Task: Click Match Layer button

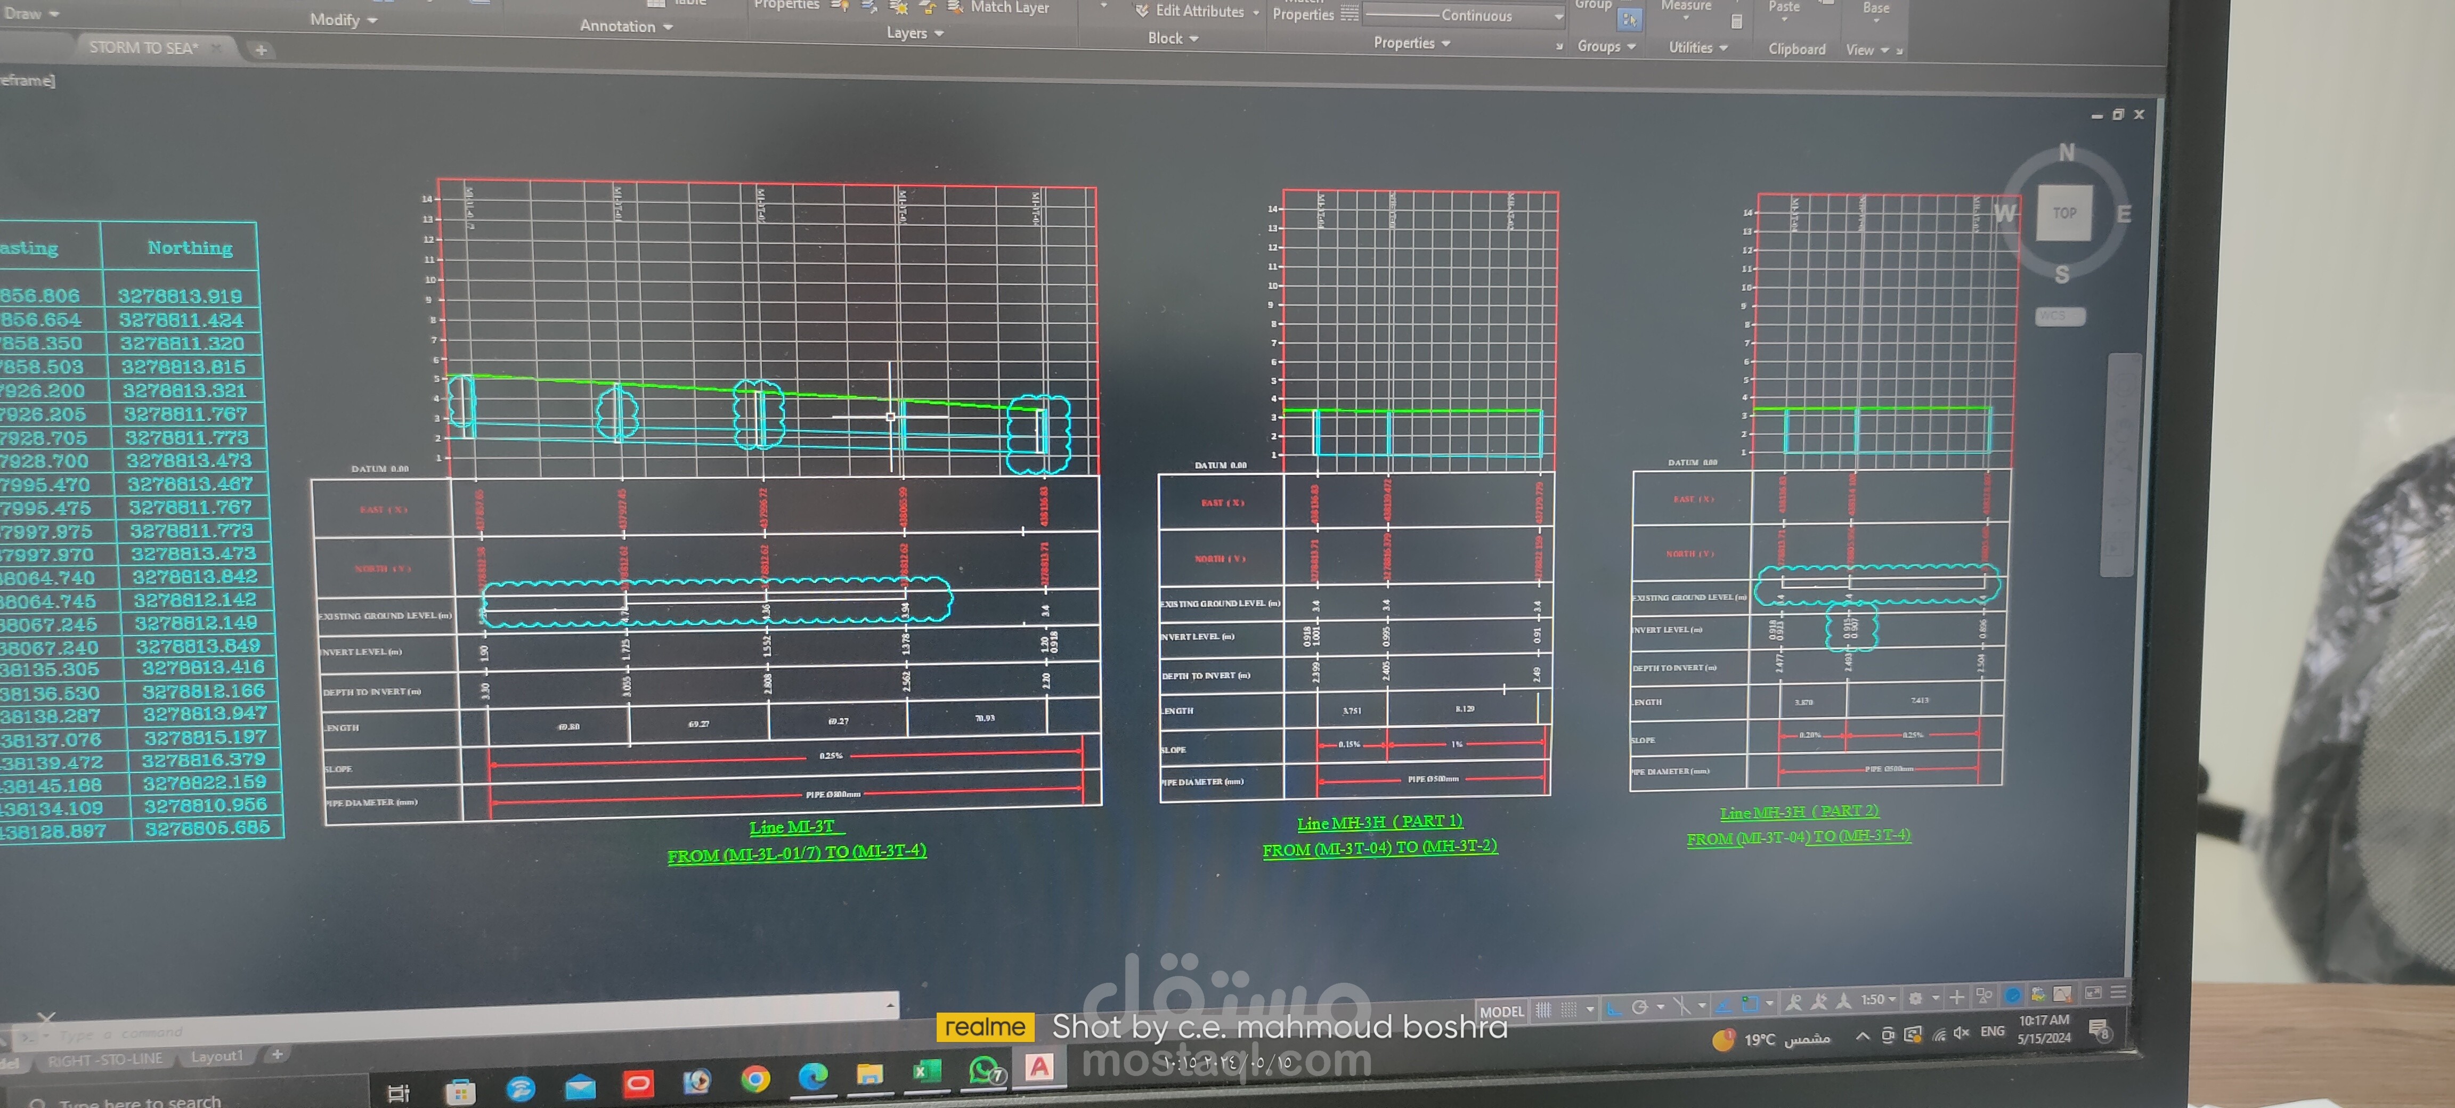Action: point(998,7)
